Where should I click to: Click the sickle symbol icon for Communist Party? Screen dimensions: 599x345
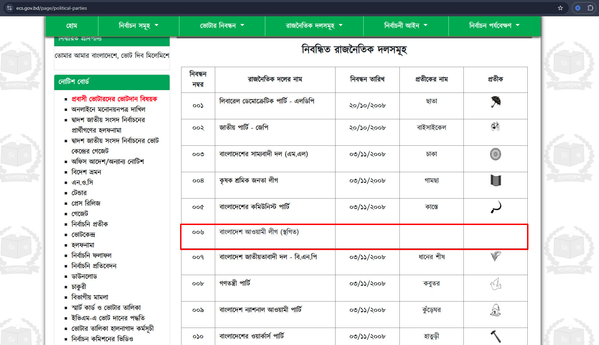[496, 207]
